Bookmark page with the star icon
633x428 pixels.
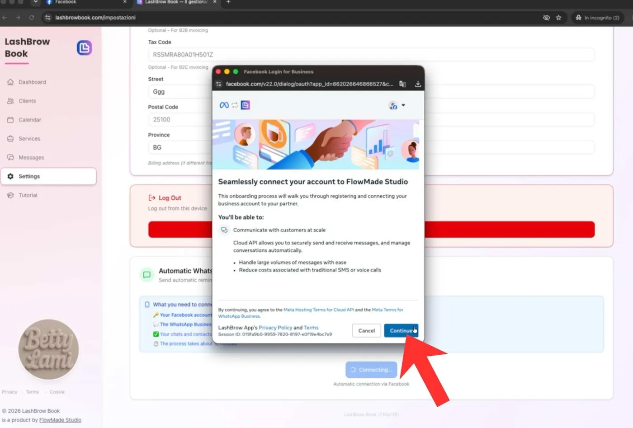[x=559, y=18]
